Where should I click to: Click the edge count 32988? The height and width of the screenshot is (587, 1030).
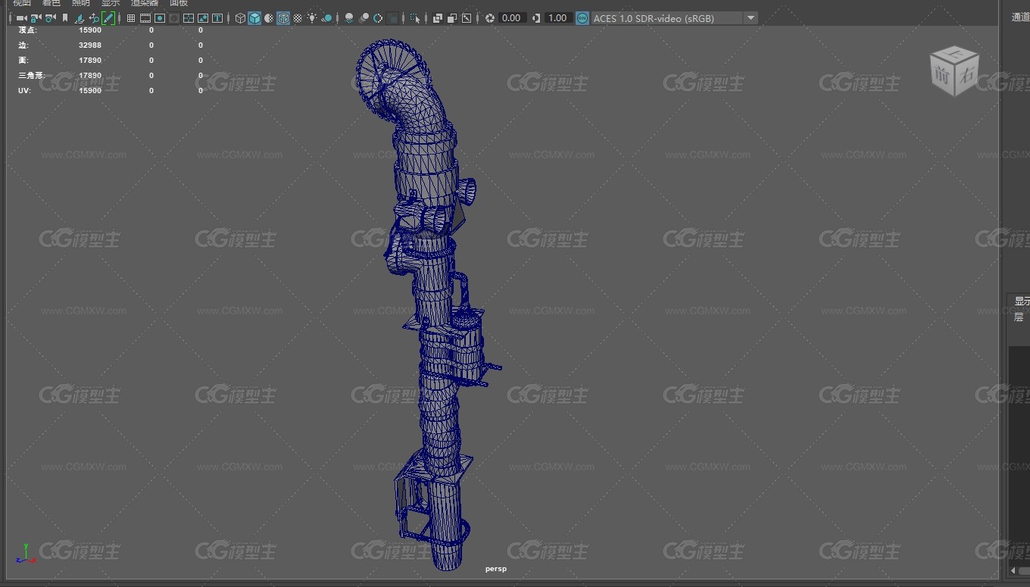click(90, 45)
